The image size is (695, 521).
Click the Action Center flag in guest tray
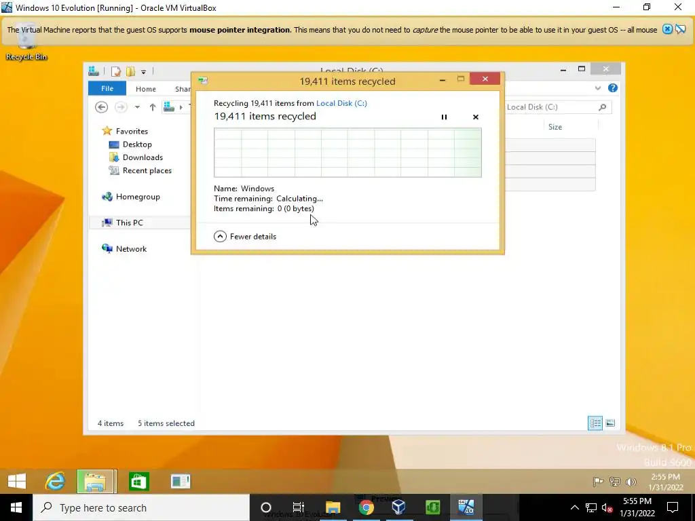coord(598,482)
